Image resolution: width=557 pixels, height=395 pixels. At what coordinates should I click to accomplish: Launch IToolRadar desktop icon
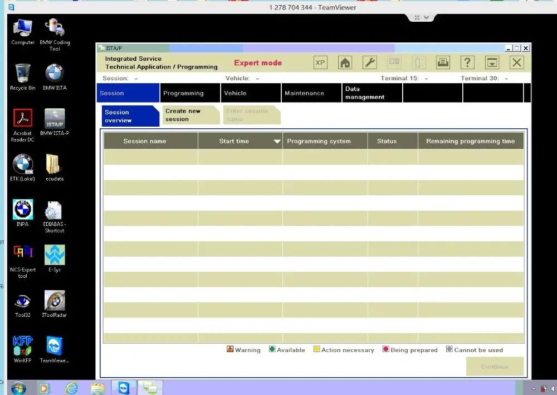coord(55,304)
